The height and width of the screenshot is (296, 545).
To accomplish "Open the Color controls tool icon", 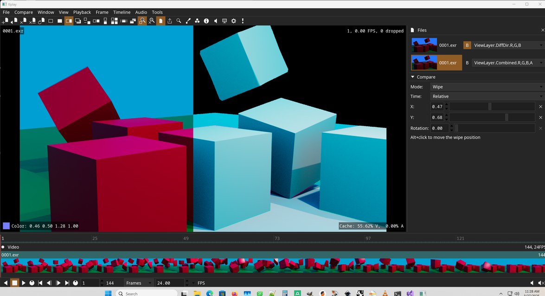I will [x=197, y=21].
